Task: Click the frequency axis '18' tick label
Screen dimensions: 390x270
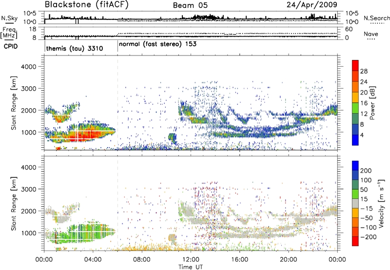Action: point(33,29)
